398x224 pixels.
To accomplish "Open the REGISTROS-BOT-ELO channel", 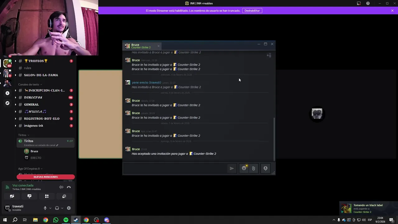I will point(45,119).
